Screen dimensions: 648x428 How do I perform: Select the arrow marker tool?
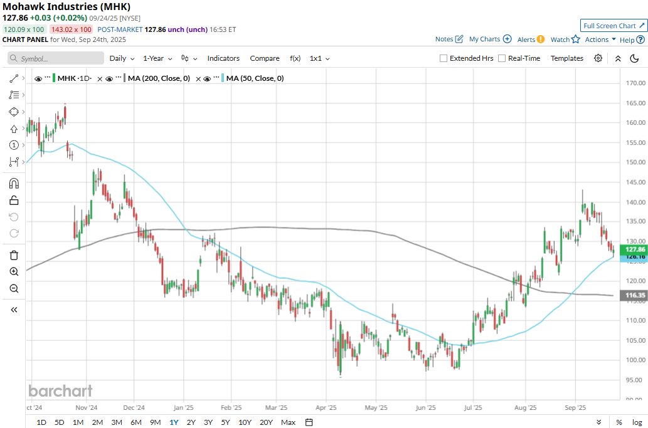(x=14, y=128)
